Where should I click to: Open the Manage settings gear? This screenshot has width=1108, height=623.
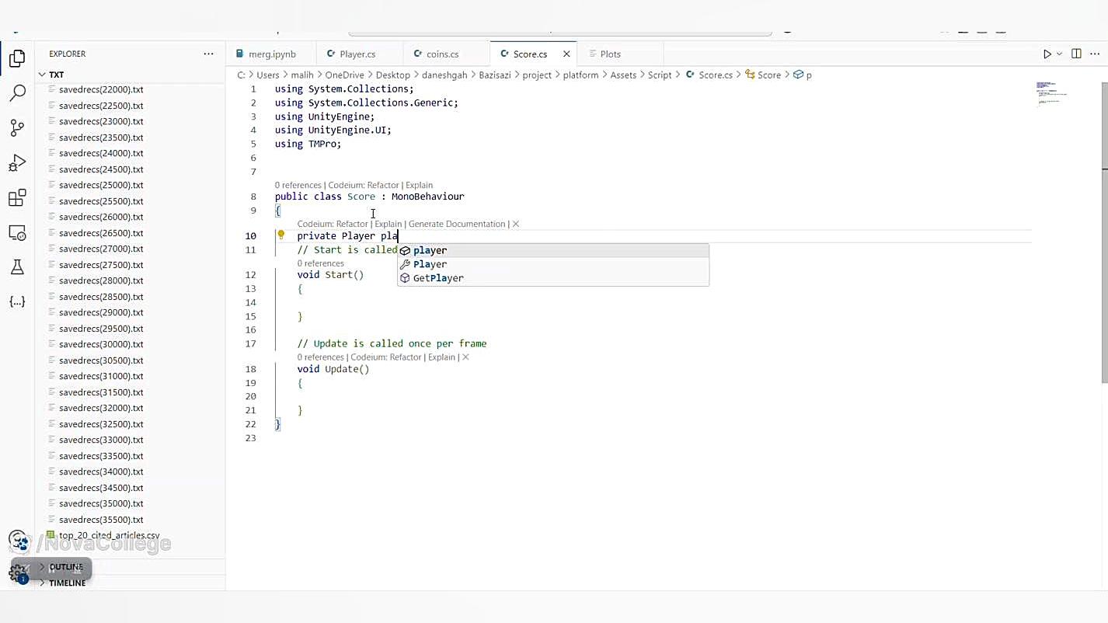17,573
